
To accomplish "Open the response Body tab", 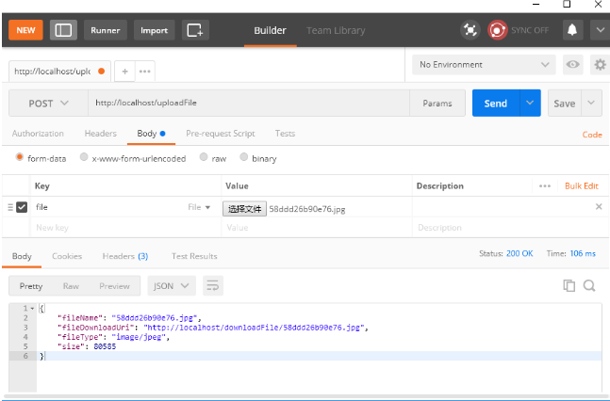I will pyautogui.click(x=22, y=256).
